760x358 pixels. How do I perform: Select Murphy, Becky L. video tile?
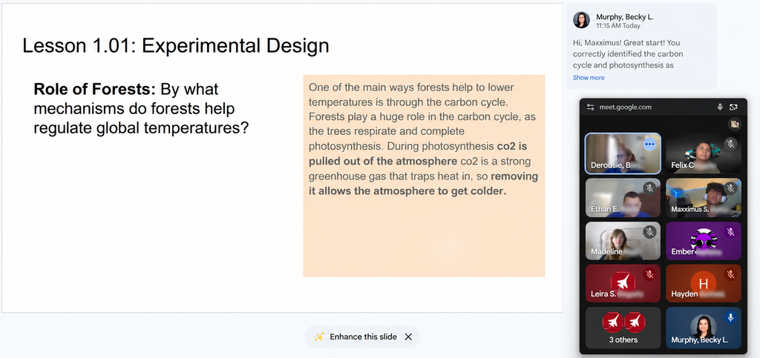(704, 328)
